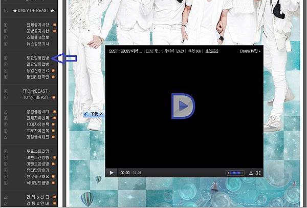The width and height of the screenshot is (307, 208).
Task: Click the video share/upload icon
Action: 251,173
